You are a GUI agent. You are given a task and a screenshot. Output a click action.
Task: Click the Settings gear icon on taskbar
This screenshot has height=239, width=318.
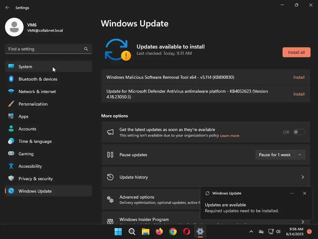click(200, 232)
